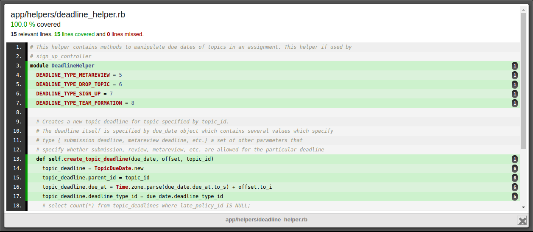Click the app/helpers/deadline_helper.rb file heading
Image resolution: width=533 pixels, height=232 pixels.
point(68,15)
